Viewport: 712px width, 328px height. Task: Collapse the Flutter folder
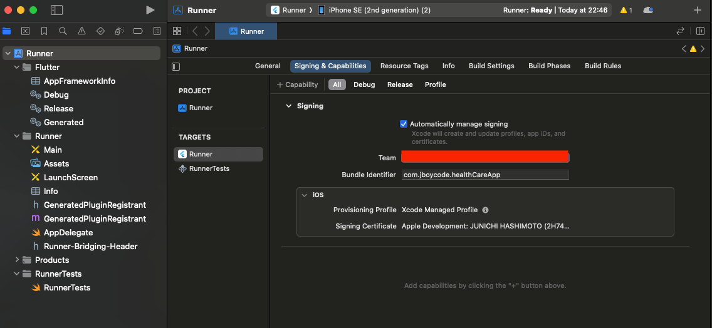pos(17,67)
